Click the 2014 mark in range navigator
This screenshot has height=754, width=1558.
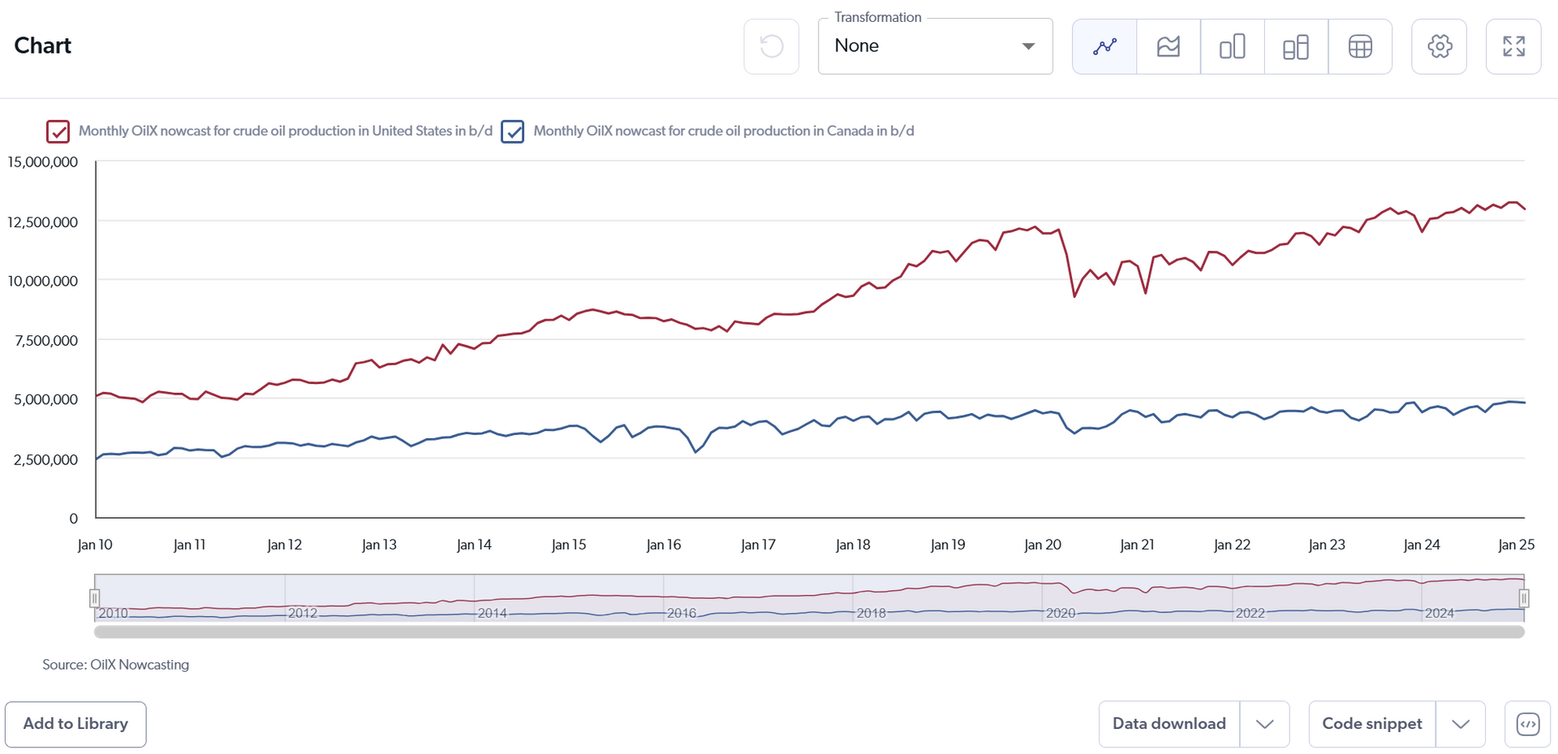coord(493,614)
